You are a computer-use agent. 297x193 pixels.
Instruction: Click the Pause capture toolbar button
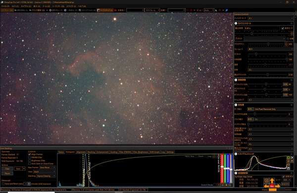pyautogui.click(x=71, y=10)
